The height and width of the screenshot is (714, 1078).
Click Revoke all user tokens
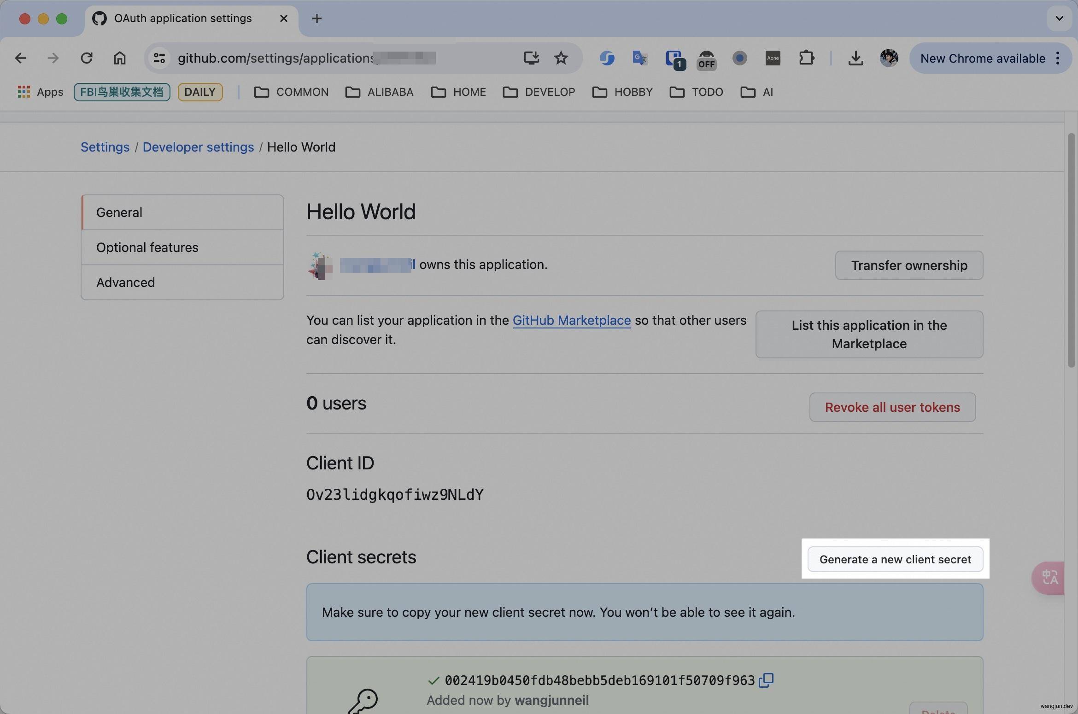click(892, 407)
